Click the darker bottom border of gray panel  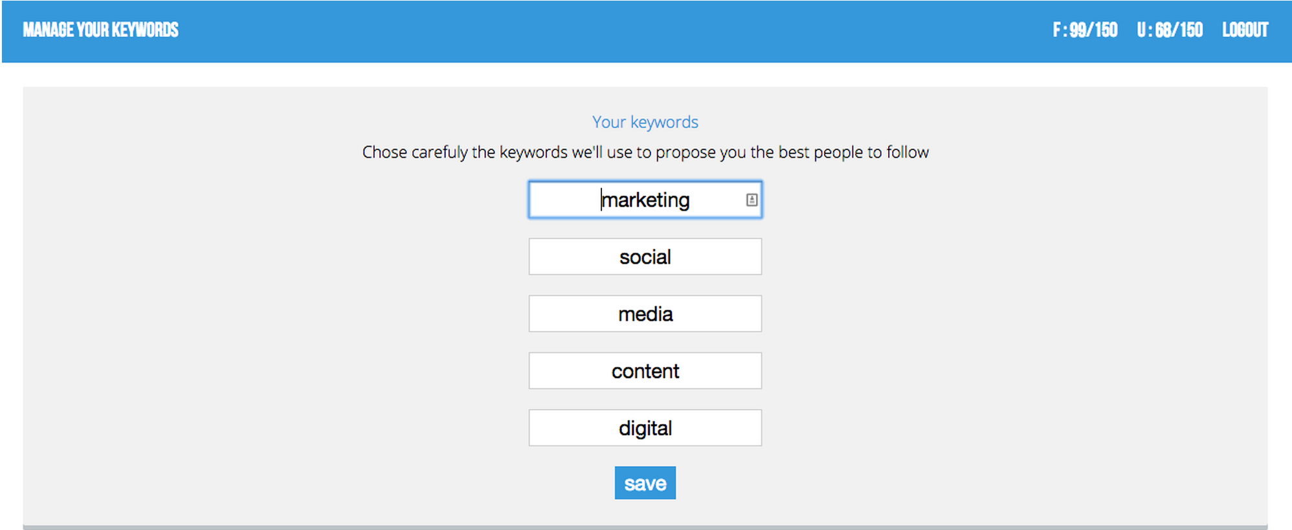645,527
